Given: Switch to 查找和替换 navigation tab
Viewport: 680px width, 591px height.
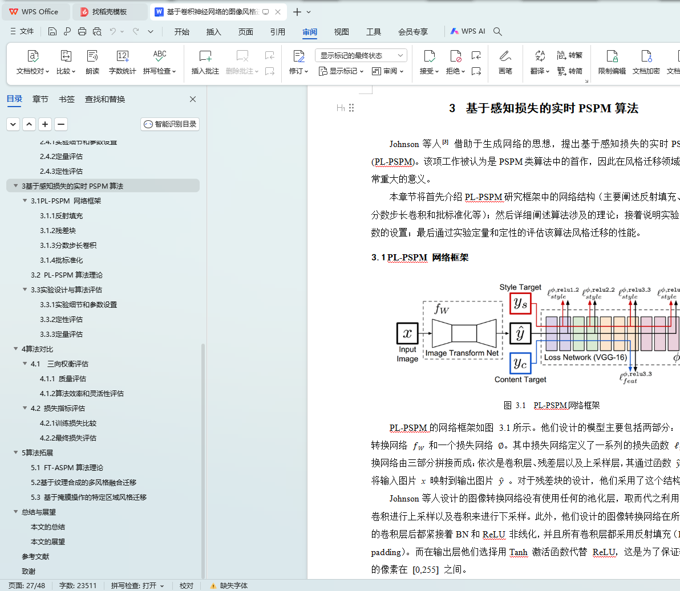Looking at the screenshot, I should [105, 99].
